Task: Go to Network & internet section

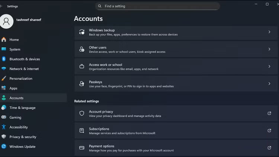Action: click(x=24, y=69)
